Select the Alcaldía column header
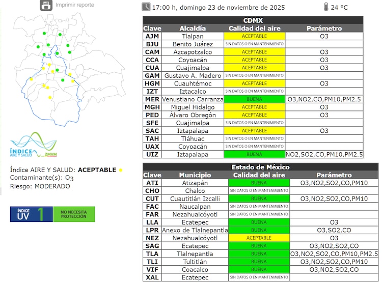Viewport: 382px width, 283px height. [193, 29]
